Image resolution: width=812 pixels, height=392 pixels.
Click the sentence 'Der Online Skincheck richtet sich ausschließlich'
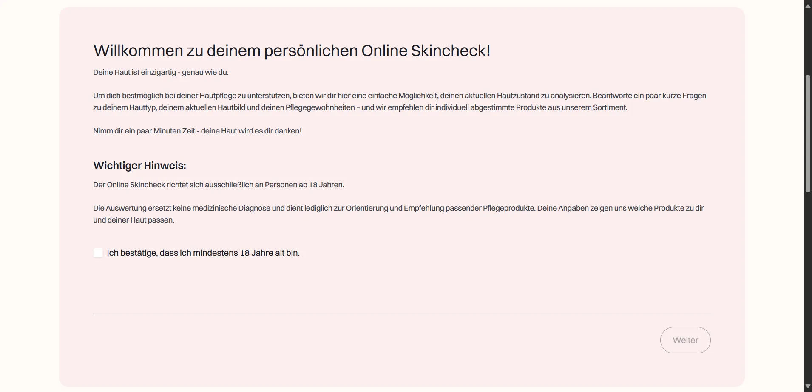tap(219, 185)
